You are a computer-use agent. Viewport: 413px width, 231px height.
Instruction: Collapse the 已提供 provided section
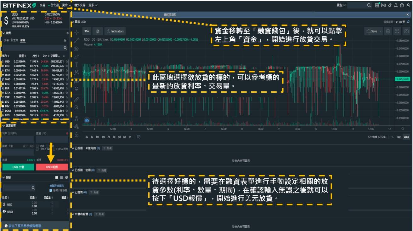(73, 192)
